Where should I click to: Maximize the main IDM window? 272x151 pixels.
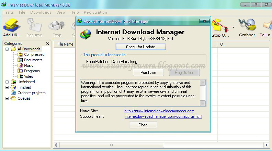coord(256,5)
